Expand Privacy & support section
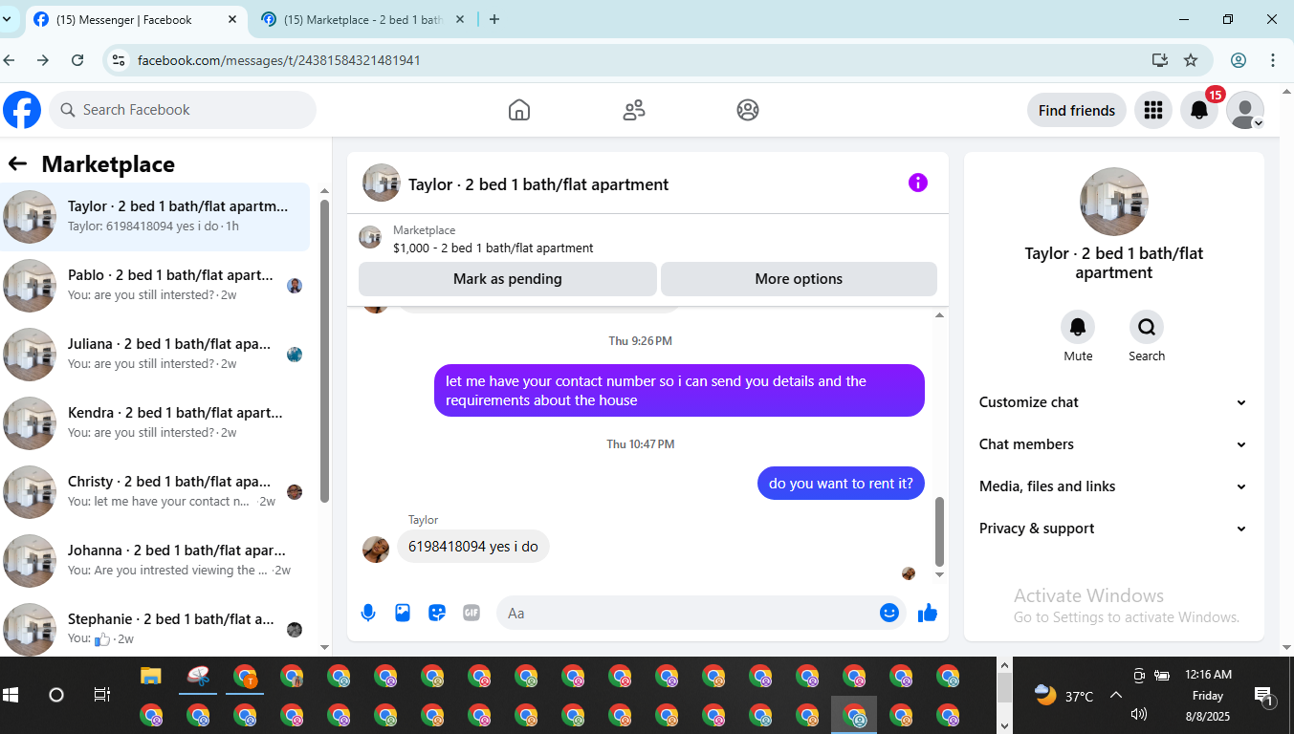Viewport: 1294px width, 734px height. click(x=1114, y=529)
